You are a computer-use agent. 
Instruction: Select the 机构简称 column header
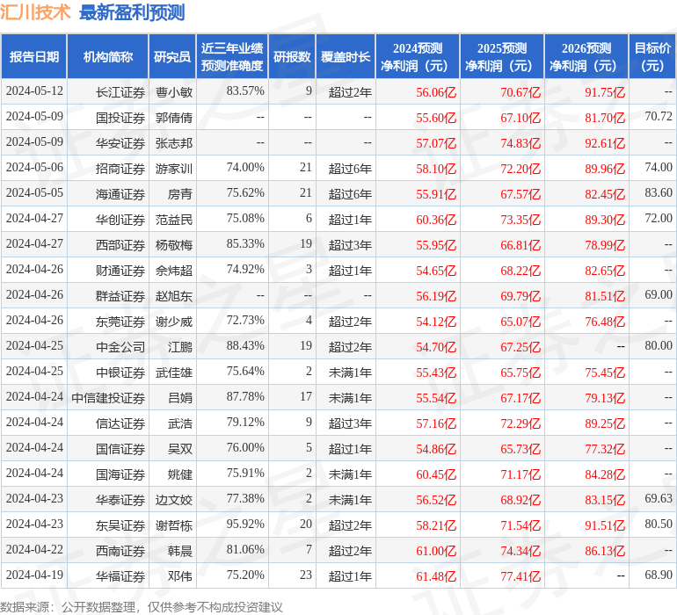click(x=108, y=56)
